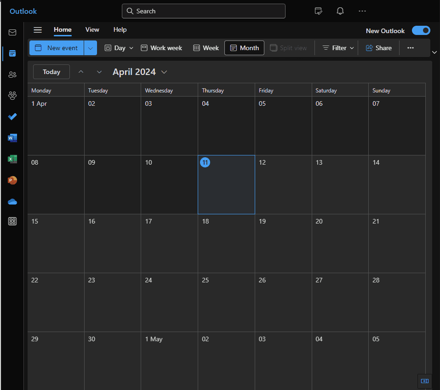Launch PowerPoint from the sidebar
The height and width of the screenshot is (390, 440).
click(x=12, y=180)
